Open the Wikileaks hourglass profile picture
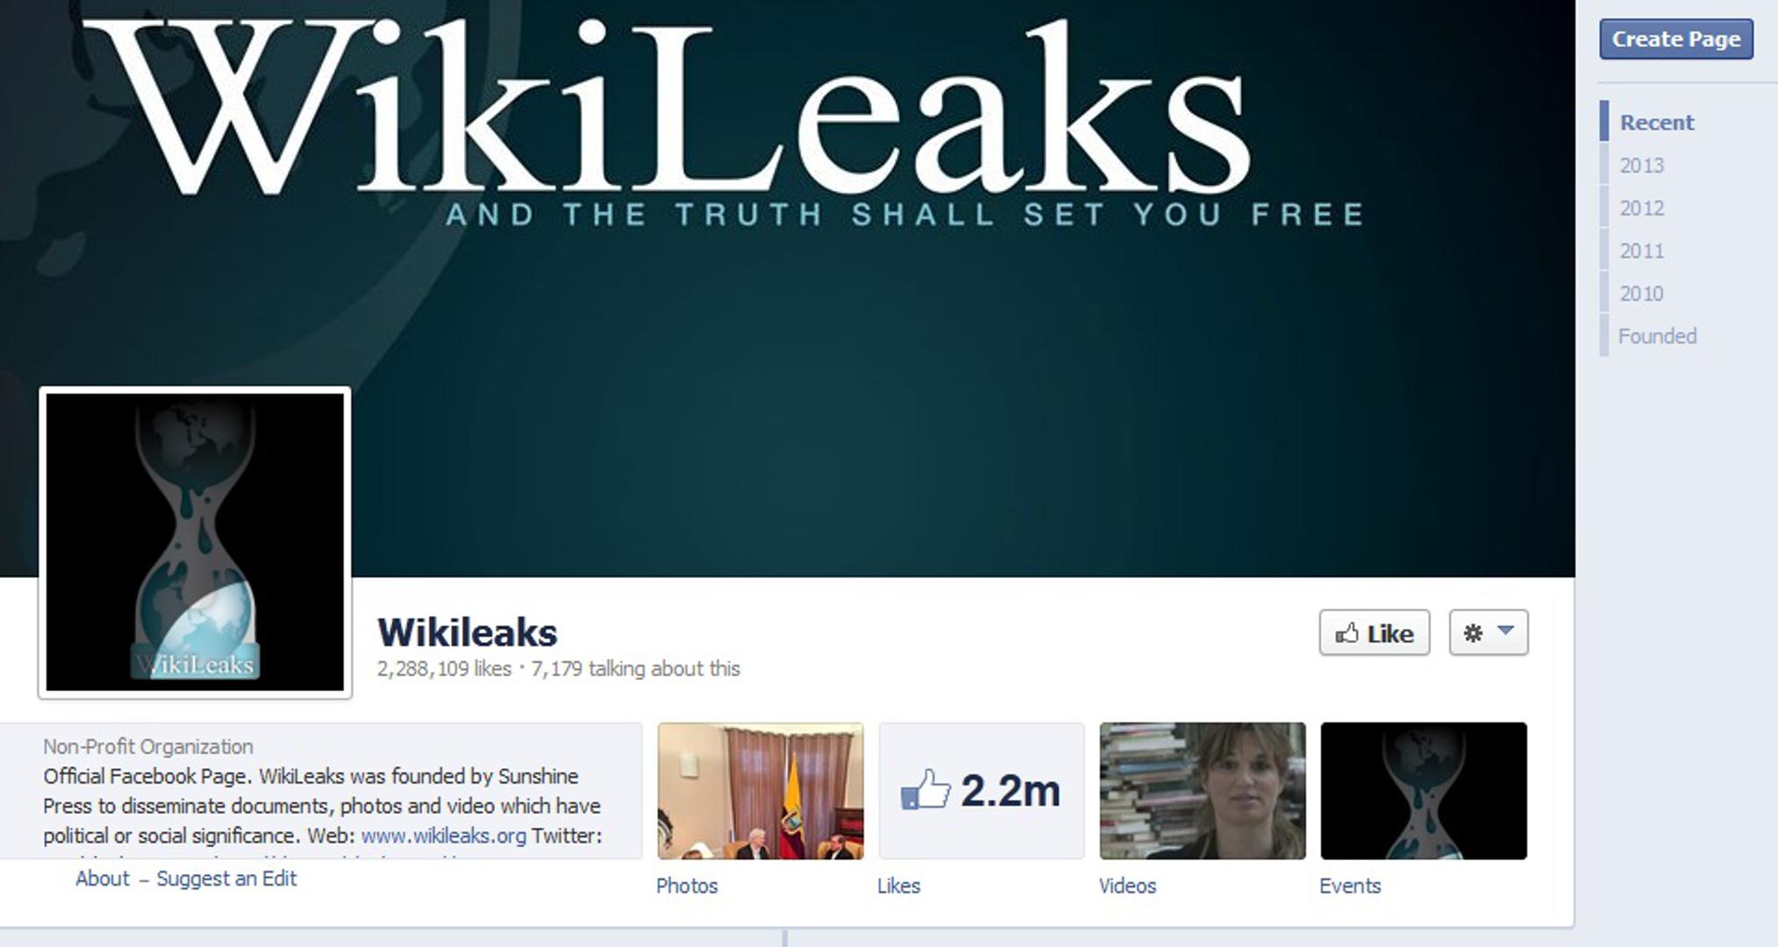Viewport: 1778px width, 947px height. pyautogui.click(x=195, y=543)
